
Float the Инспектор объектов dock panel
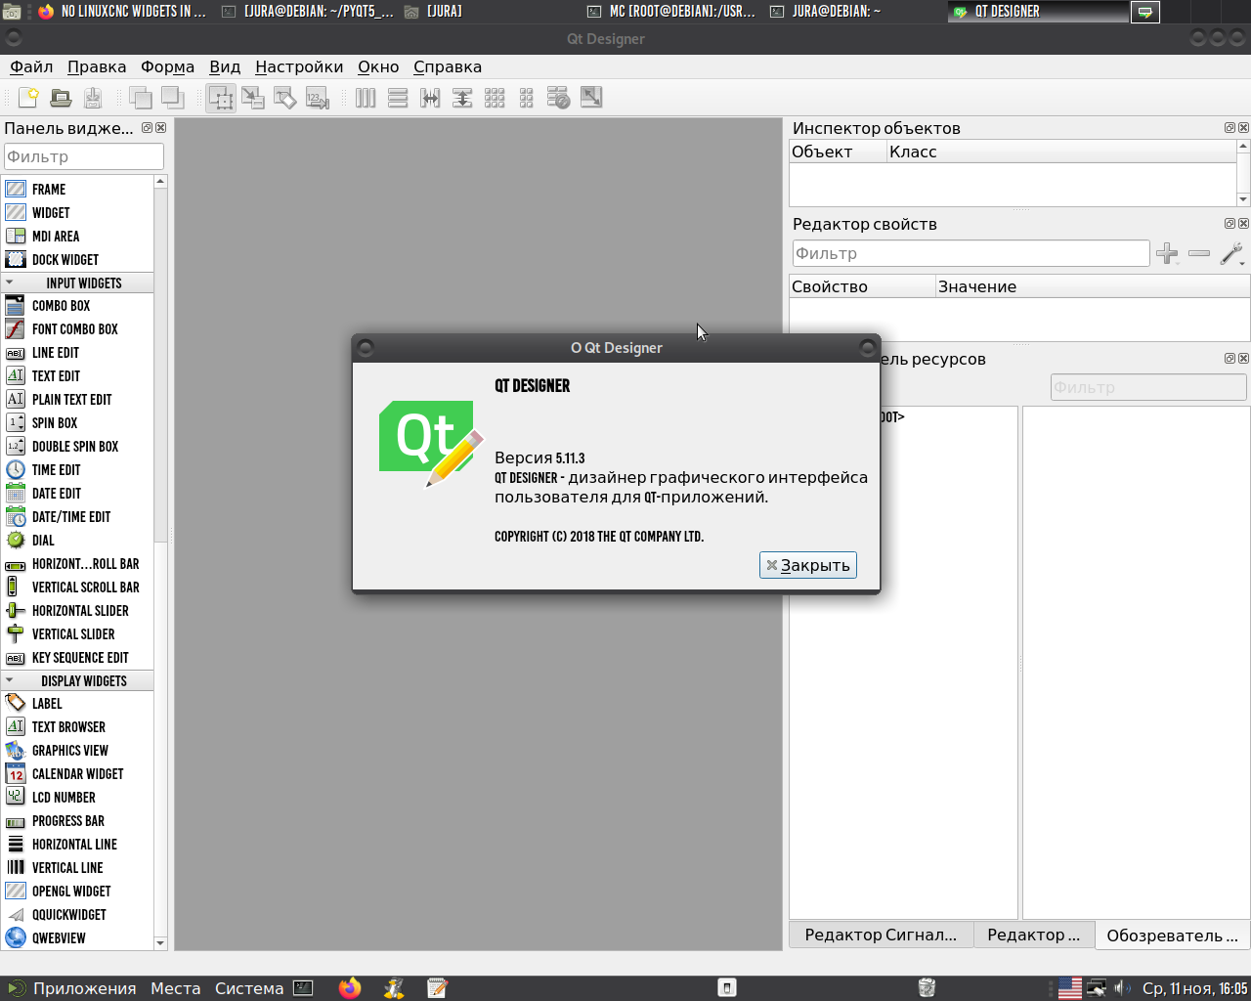point(1229,128)
